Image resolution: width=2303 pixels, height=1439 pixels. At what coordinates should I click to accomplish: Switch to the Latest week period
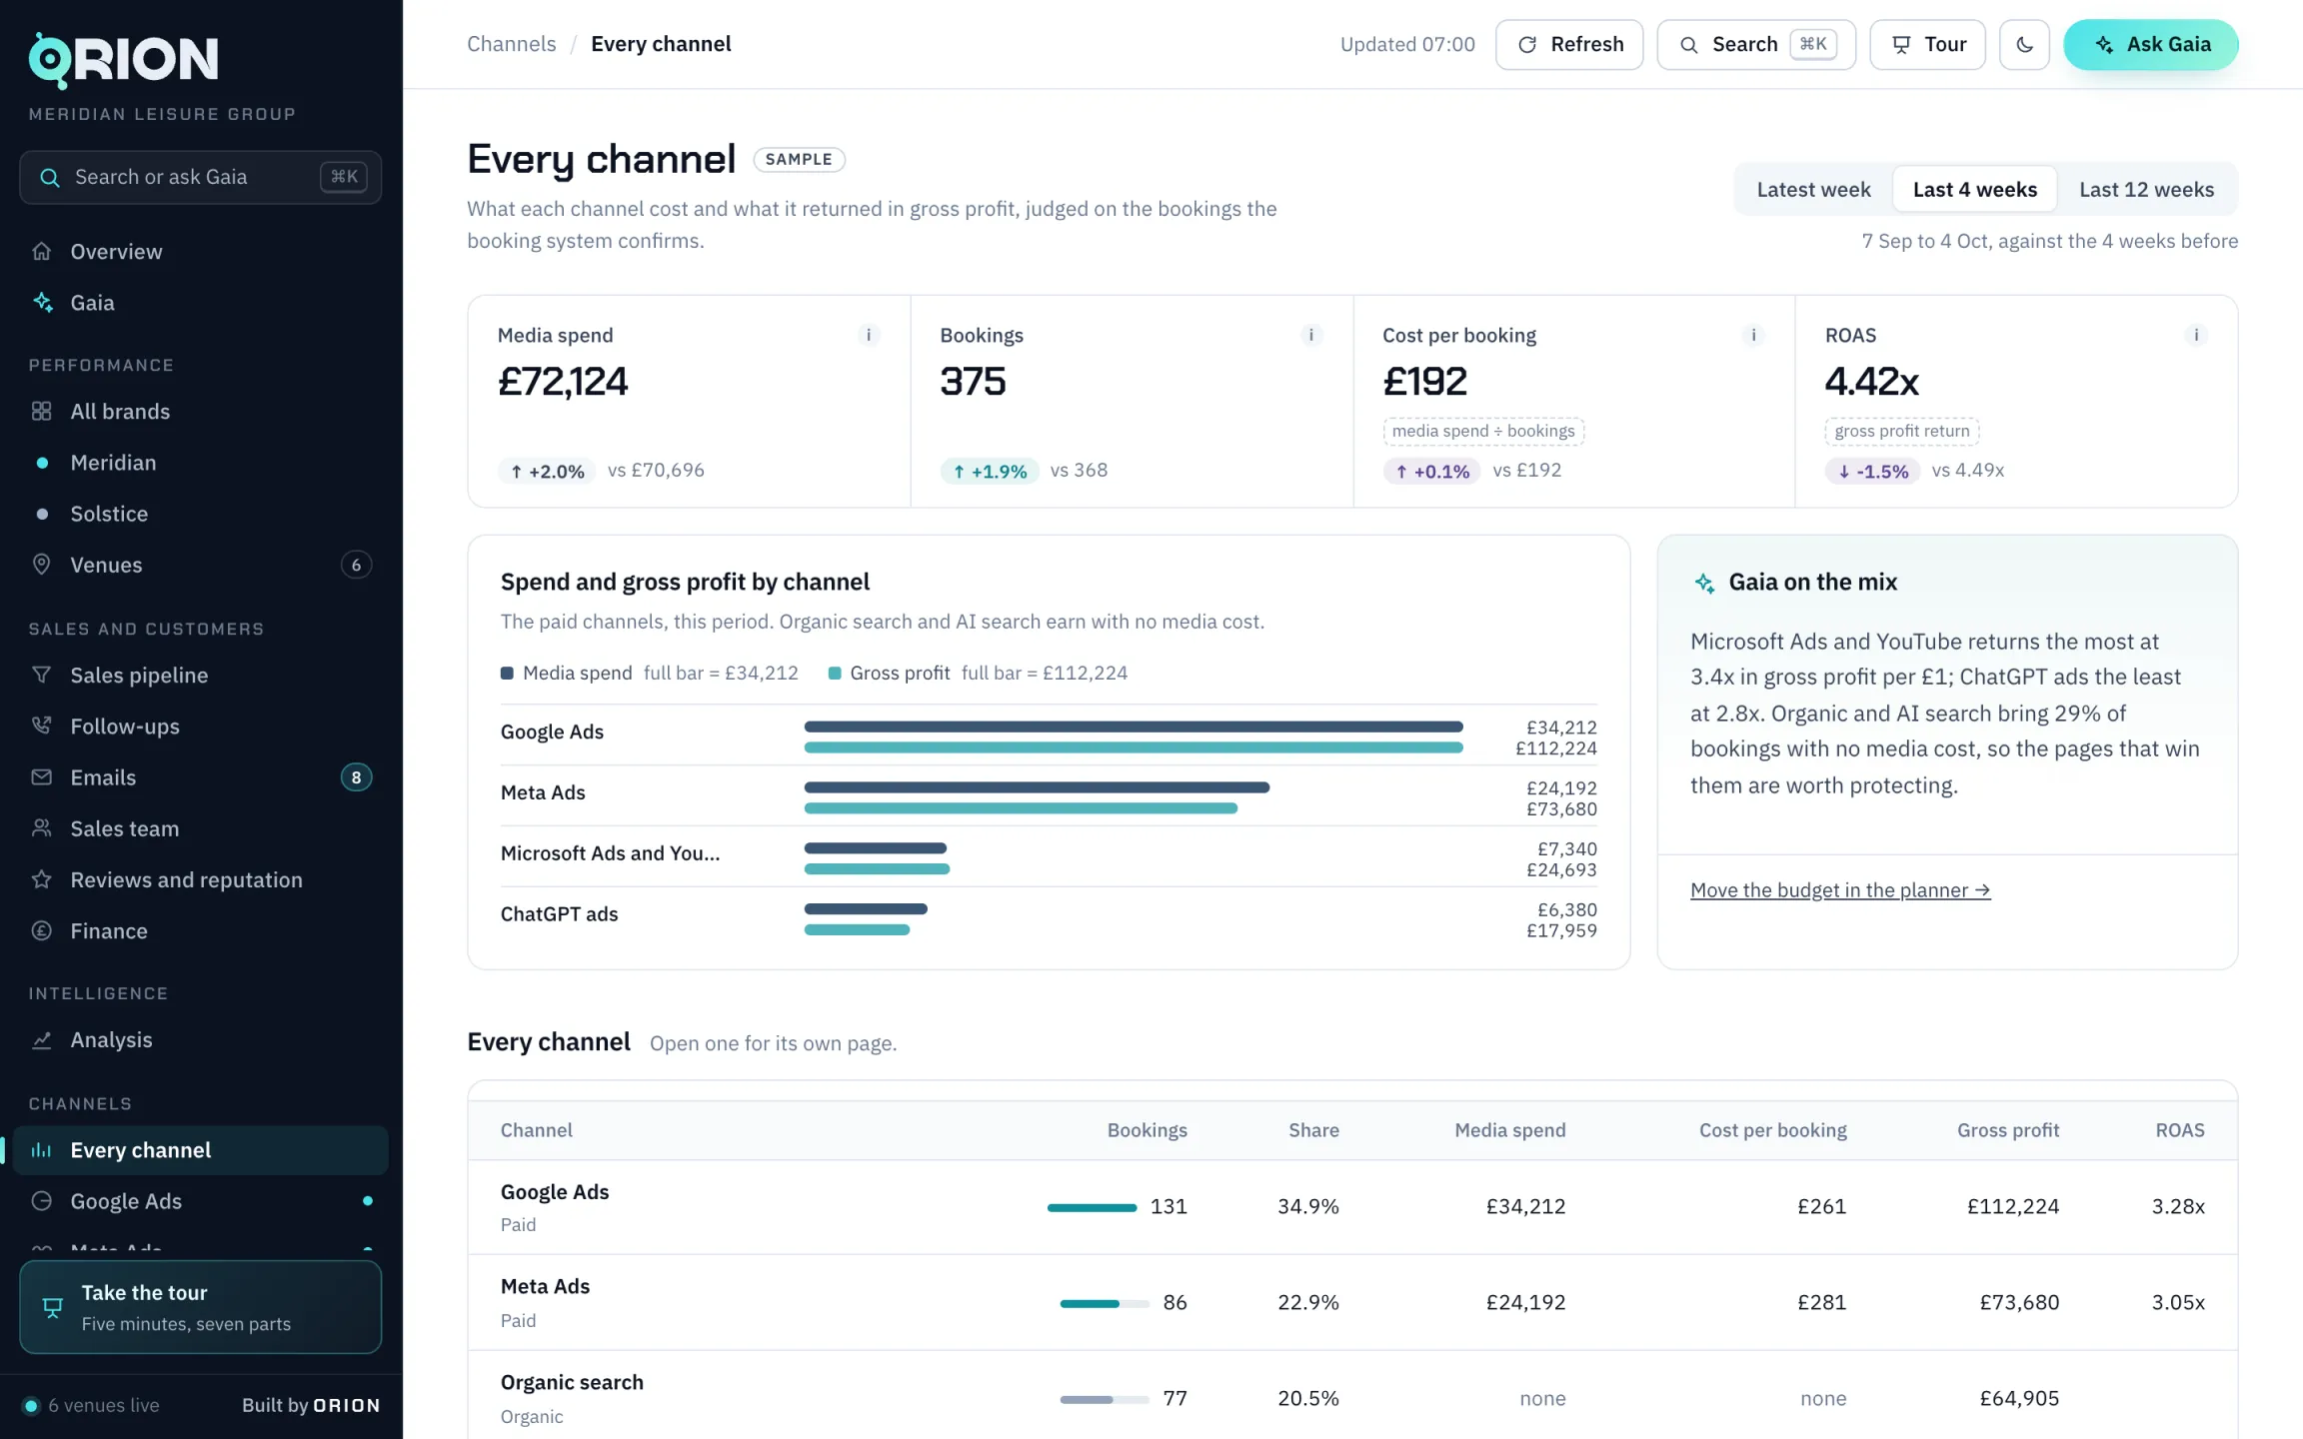1813,189
